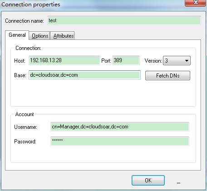Viewport: 207px width, 191px height.
Task: Click the Host field showing 192.168.13.28
Action: pyautogui.click(x=64, y=60)
